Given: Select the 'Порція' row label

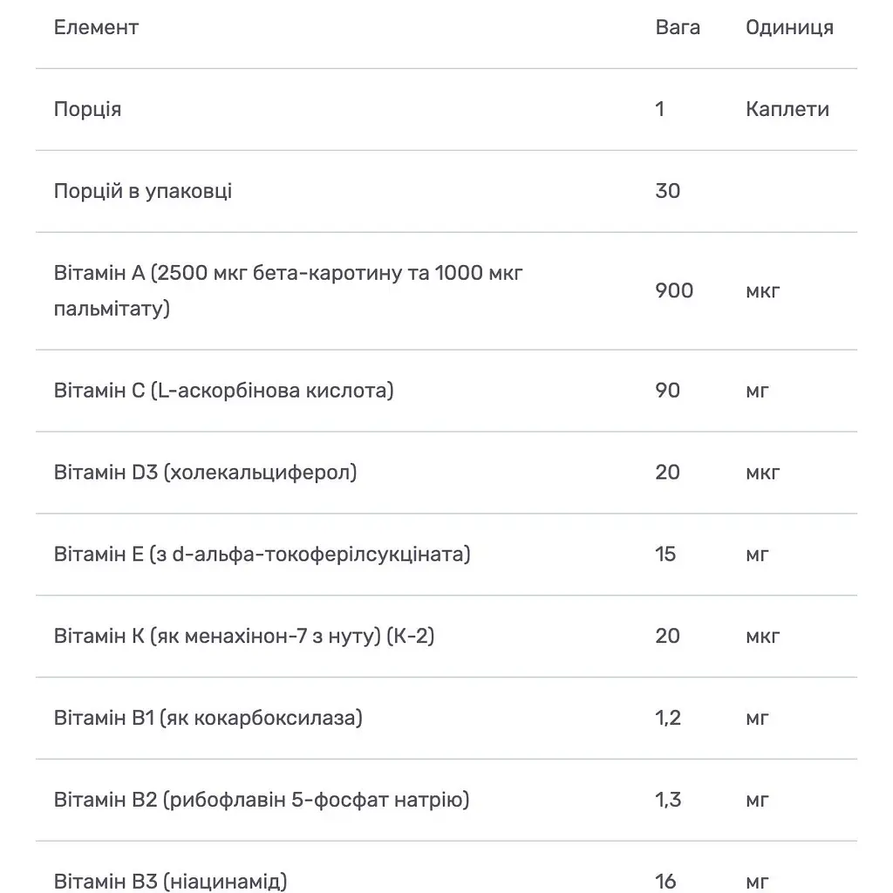Looking at the screenshot, I should click(87, 109).
